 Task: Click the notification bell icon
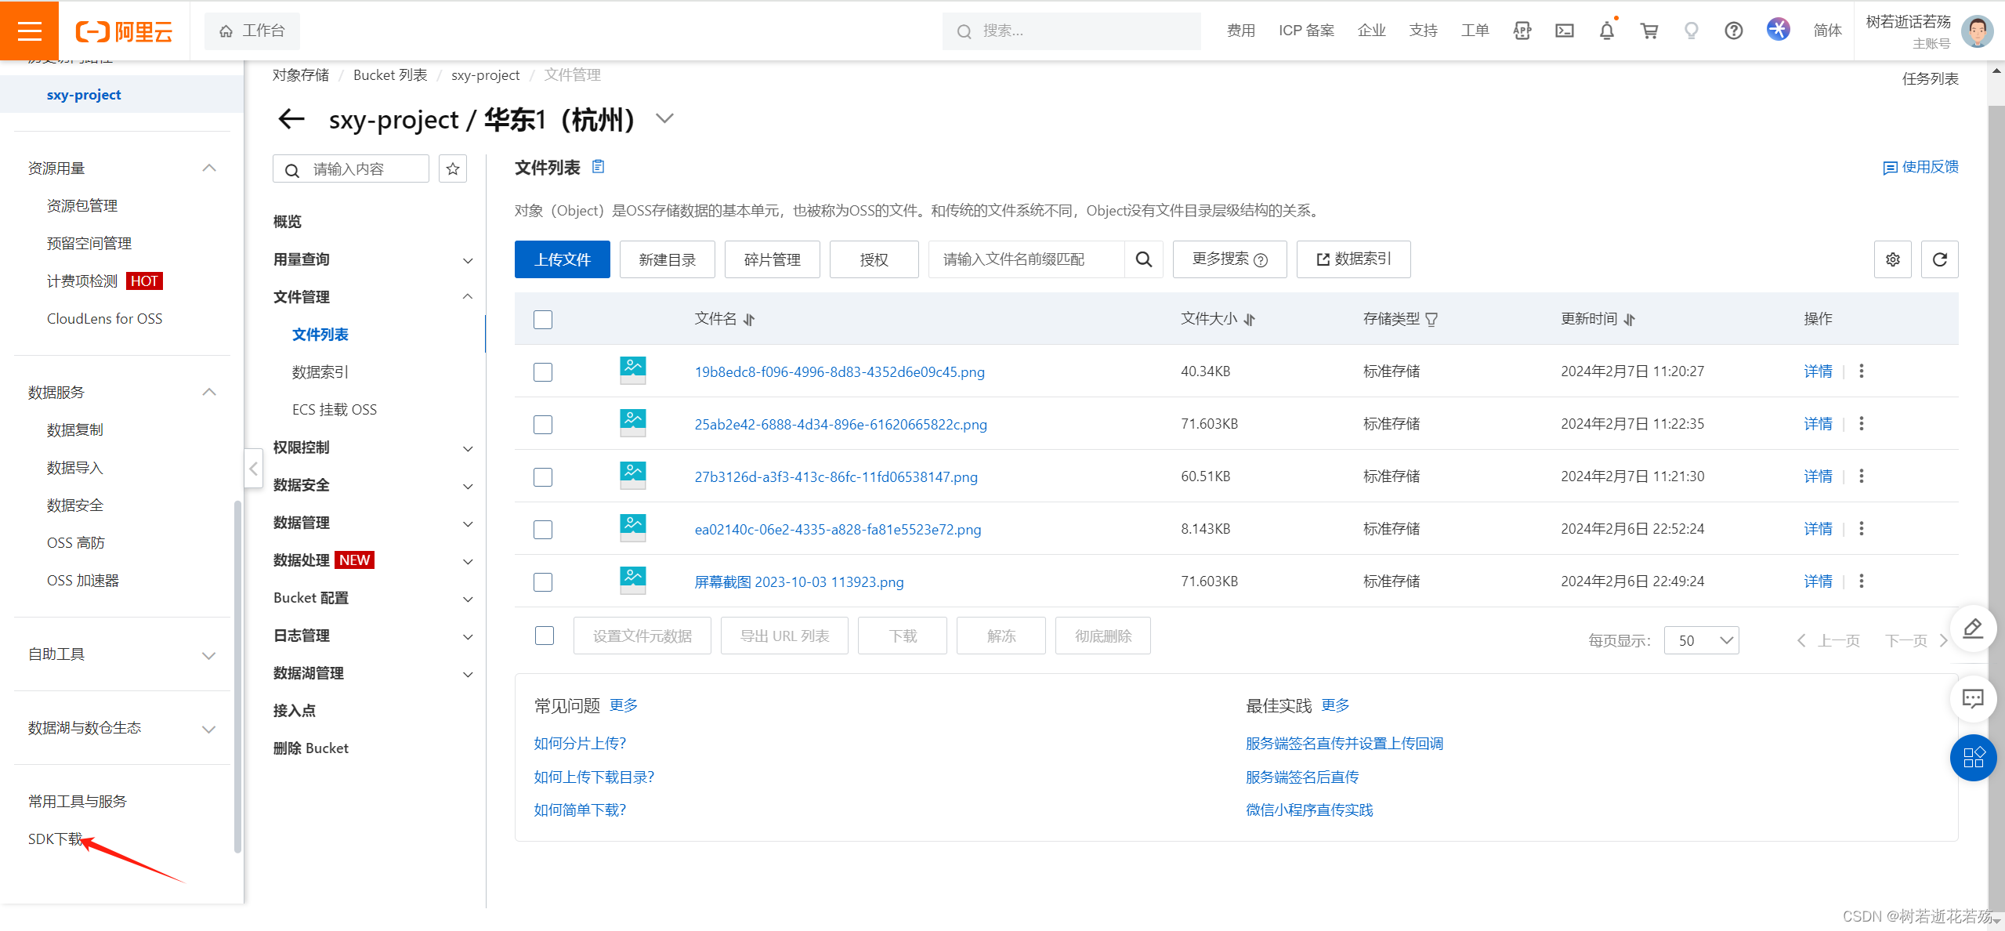(x=1606, y=31)
